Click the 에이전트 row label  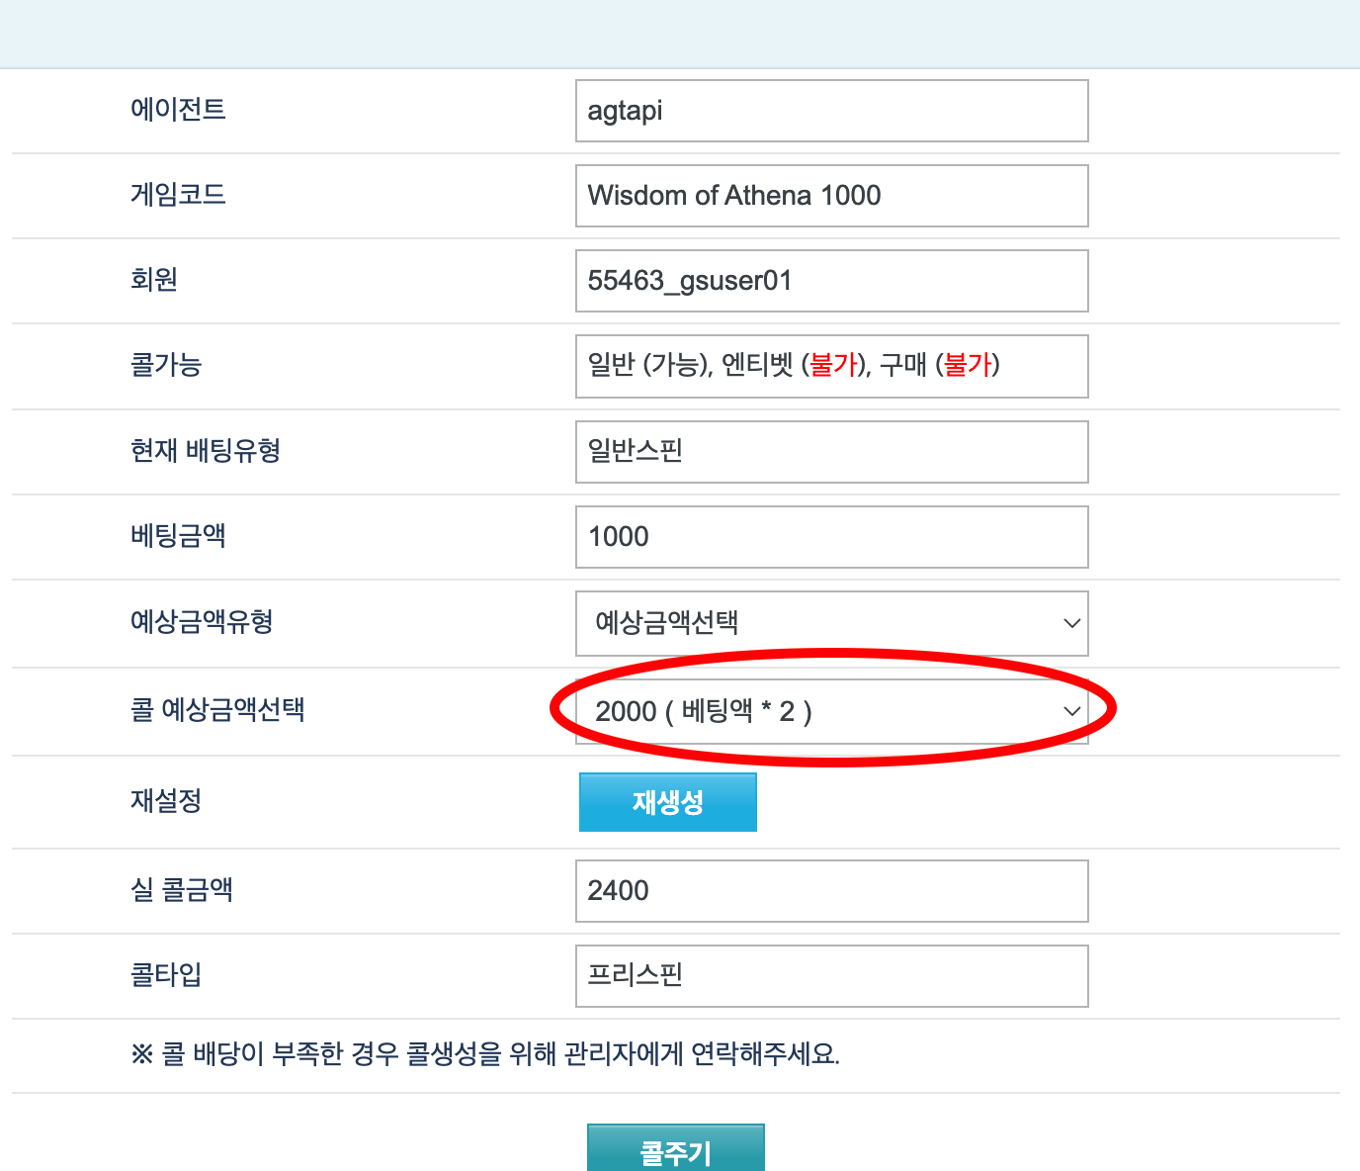[x=178, y=110]
